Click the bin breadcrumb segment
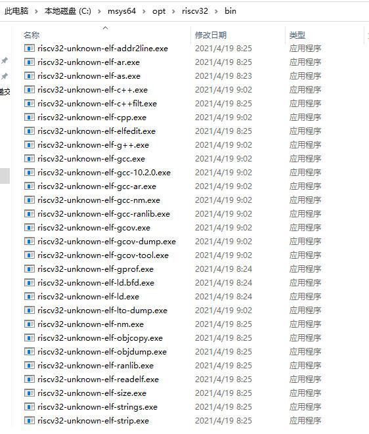This screenshot has height=434, width=369. click(x=230, y=11)
